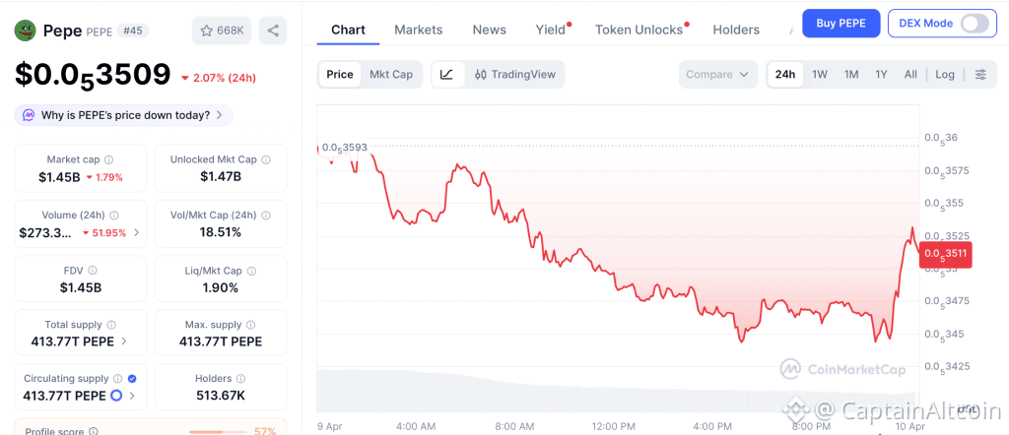1009x435 pixels.
Task: Switch to line chart view icon
Action: click(447, 75)
